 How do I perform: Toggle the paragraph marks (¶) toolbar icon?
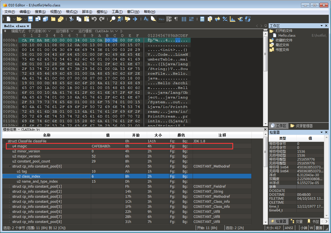[176, 19]
